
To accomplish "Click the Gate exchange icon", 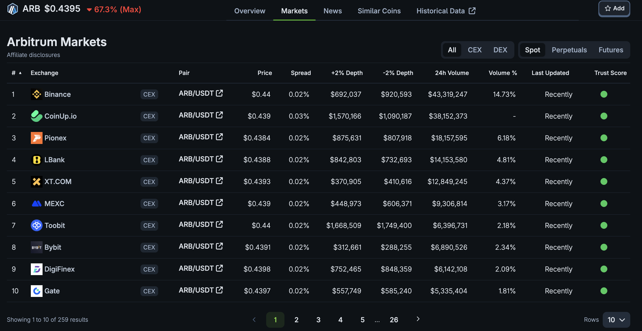I will coord(36,291).
